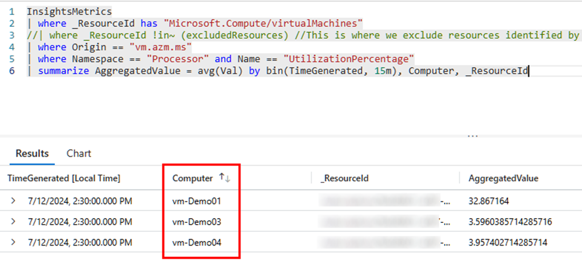
Task: Select the Results tab
Action: [x=32, y=153]
